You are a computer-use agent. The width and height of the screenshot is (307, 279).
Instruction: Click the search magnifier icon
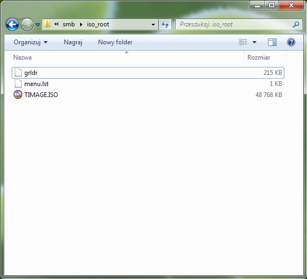tap(296, 24)
